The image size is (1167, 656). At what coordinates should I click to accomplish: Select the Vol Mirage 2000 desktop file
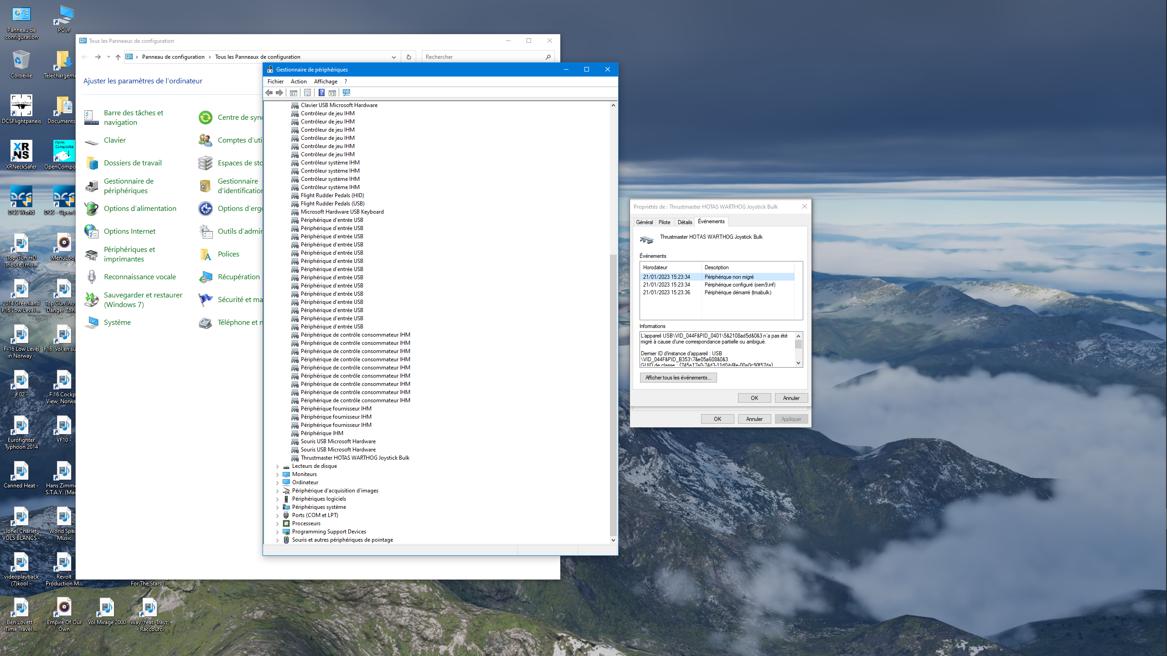pyautogui.click(x=107, y=611)
